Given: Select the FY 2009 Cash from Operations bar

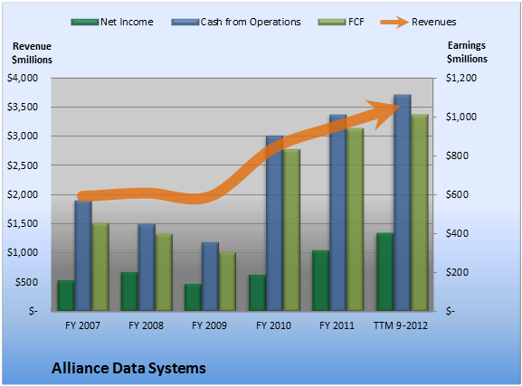Looking at the screenshot, I should pyautogui.click(x=211, y=277).
